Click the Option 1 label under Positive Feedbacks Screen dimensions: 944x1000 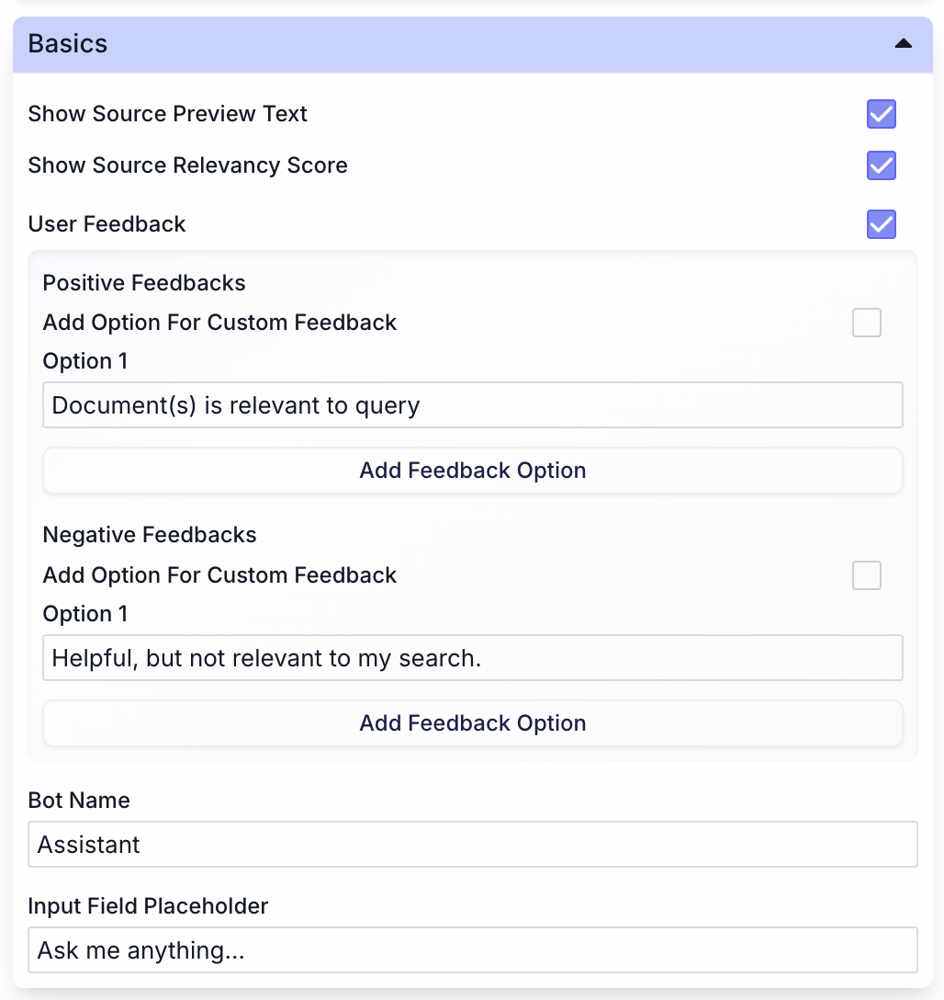pos(85,360)
